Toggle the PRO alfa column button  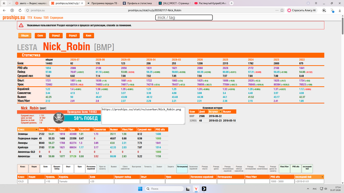tap(296, 169)
